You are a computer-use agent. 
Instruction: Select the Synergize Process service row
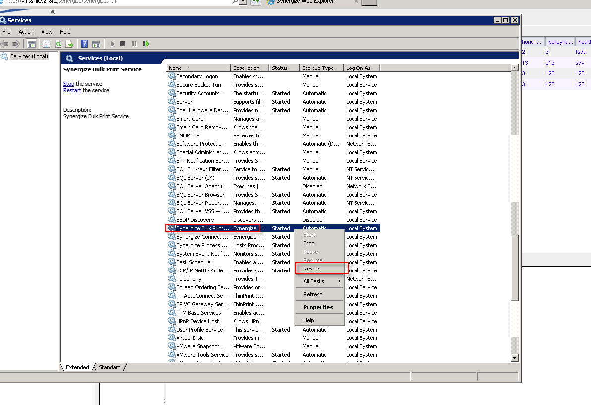click(x=273, y=245)
